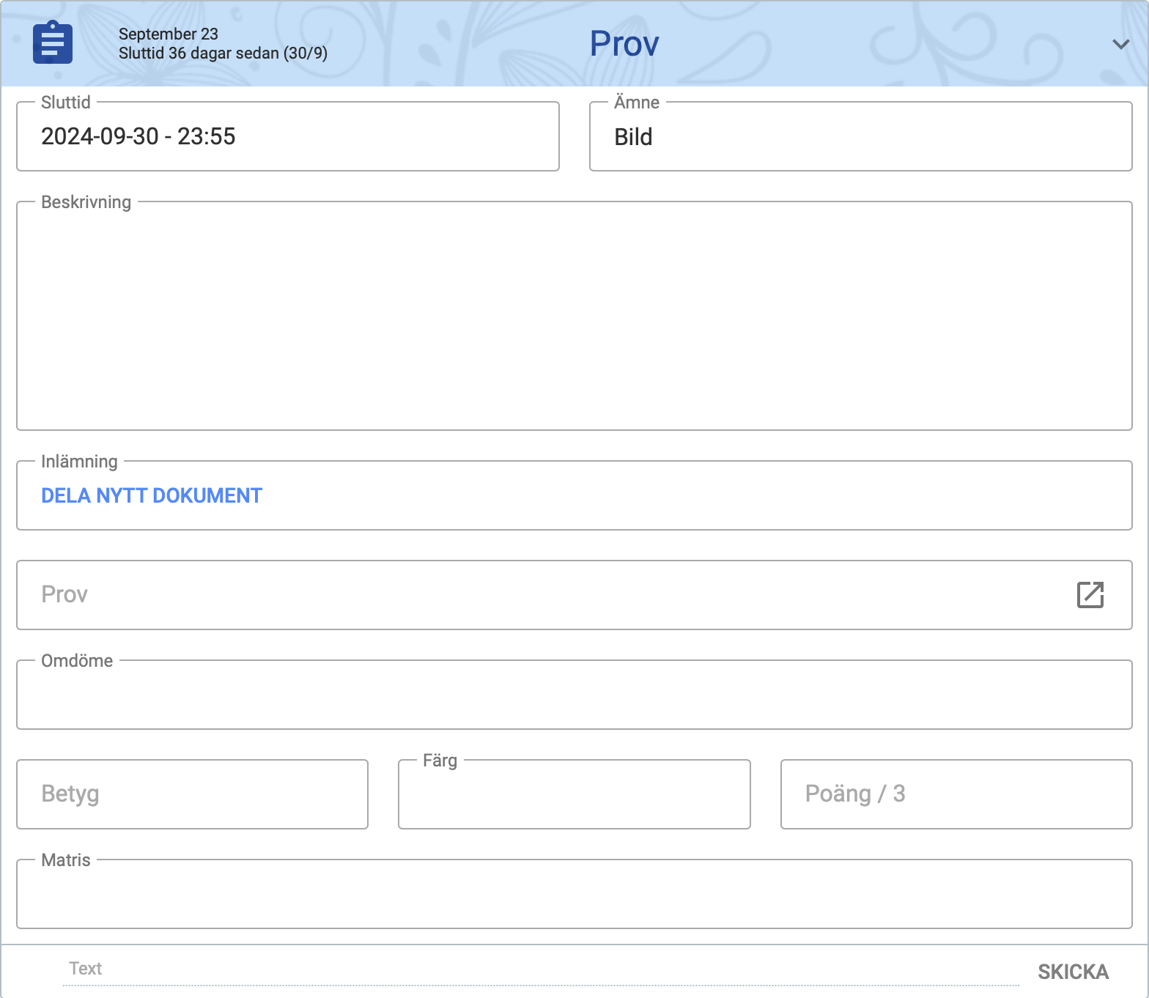Viewport: 1149px width, 998px height.
Task: Click the 'Sluttid 36 dagar sedan' deadline text
Action: (223, 53)
